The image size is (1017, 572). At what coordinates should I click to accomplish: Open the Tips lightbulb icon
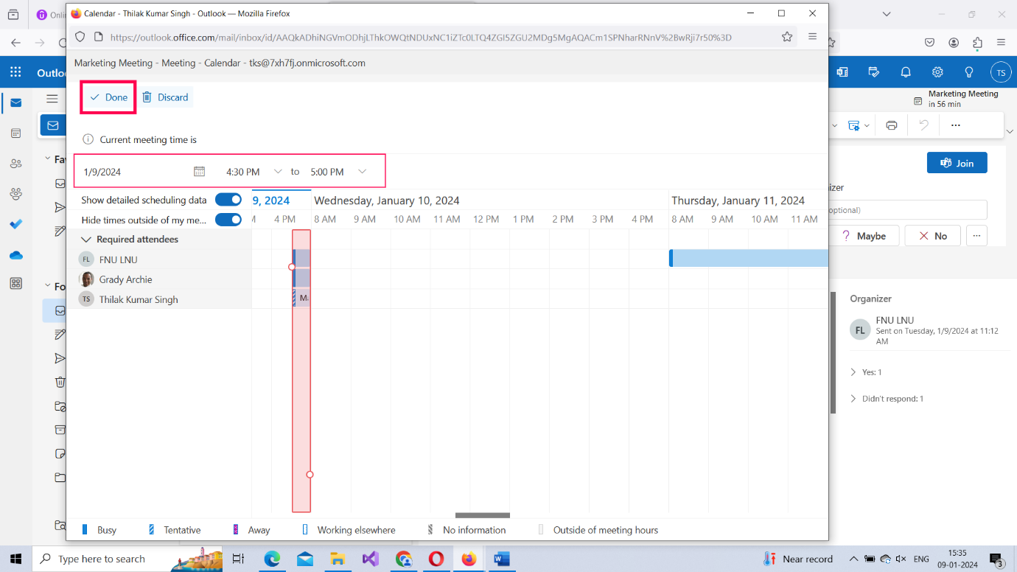coord(969,72)
